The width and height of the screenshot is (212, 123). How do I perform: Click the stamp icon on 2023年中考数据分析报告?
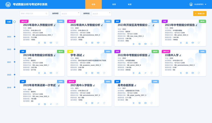[187, 43]
